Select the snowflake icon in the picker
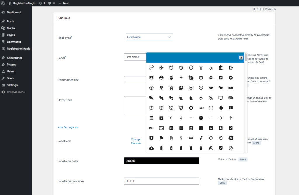The image size is (299, 195). tap(161, 68)
